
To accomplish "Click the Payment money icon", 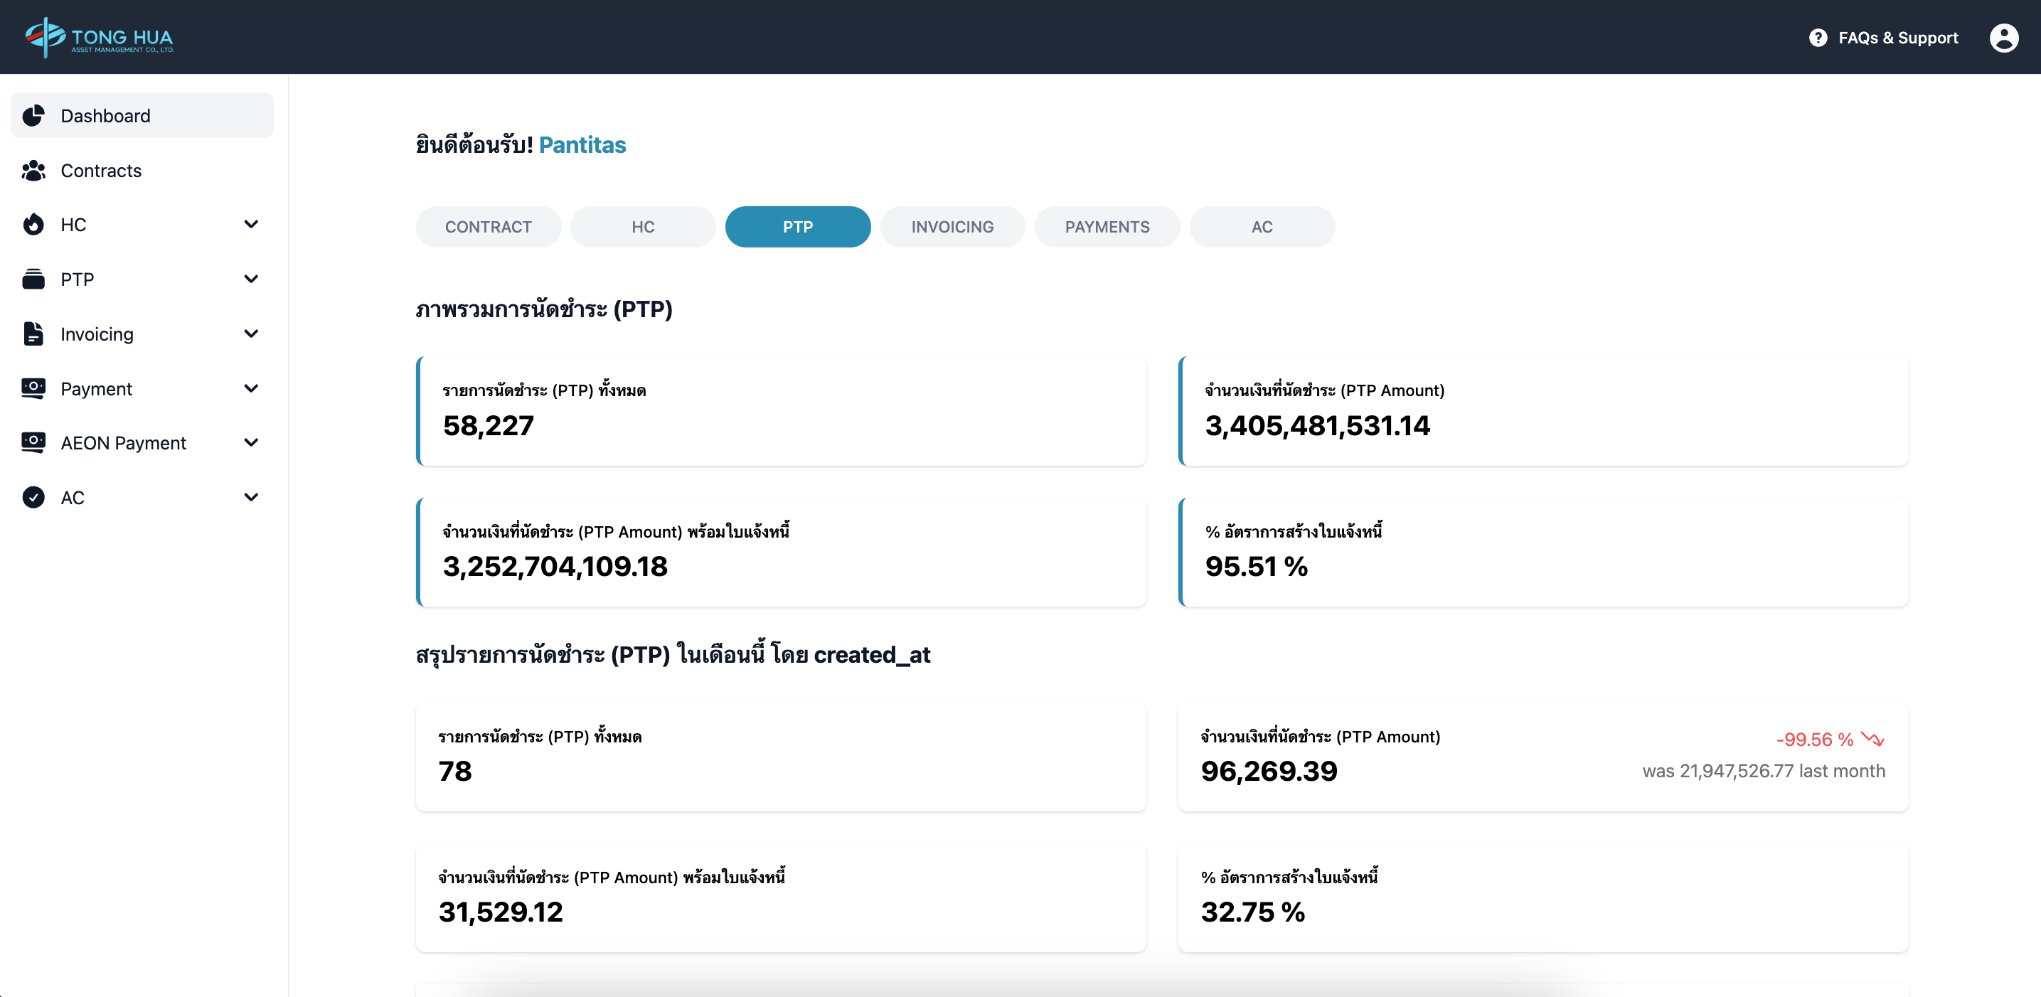I will [33, 388].
